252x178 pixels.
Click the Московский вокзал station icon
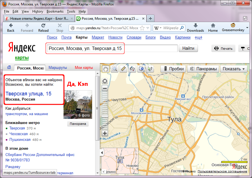pyautogui.click(x=141, y=110)
